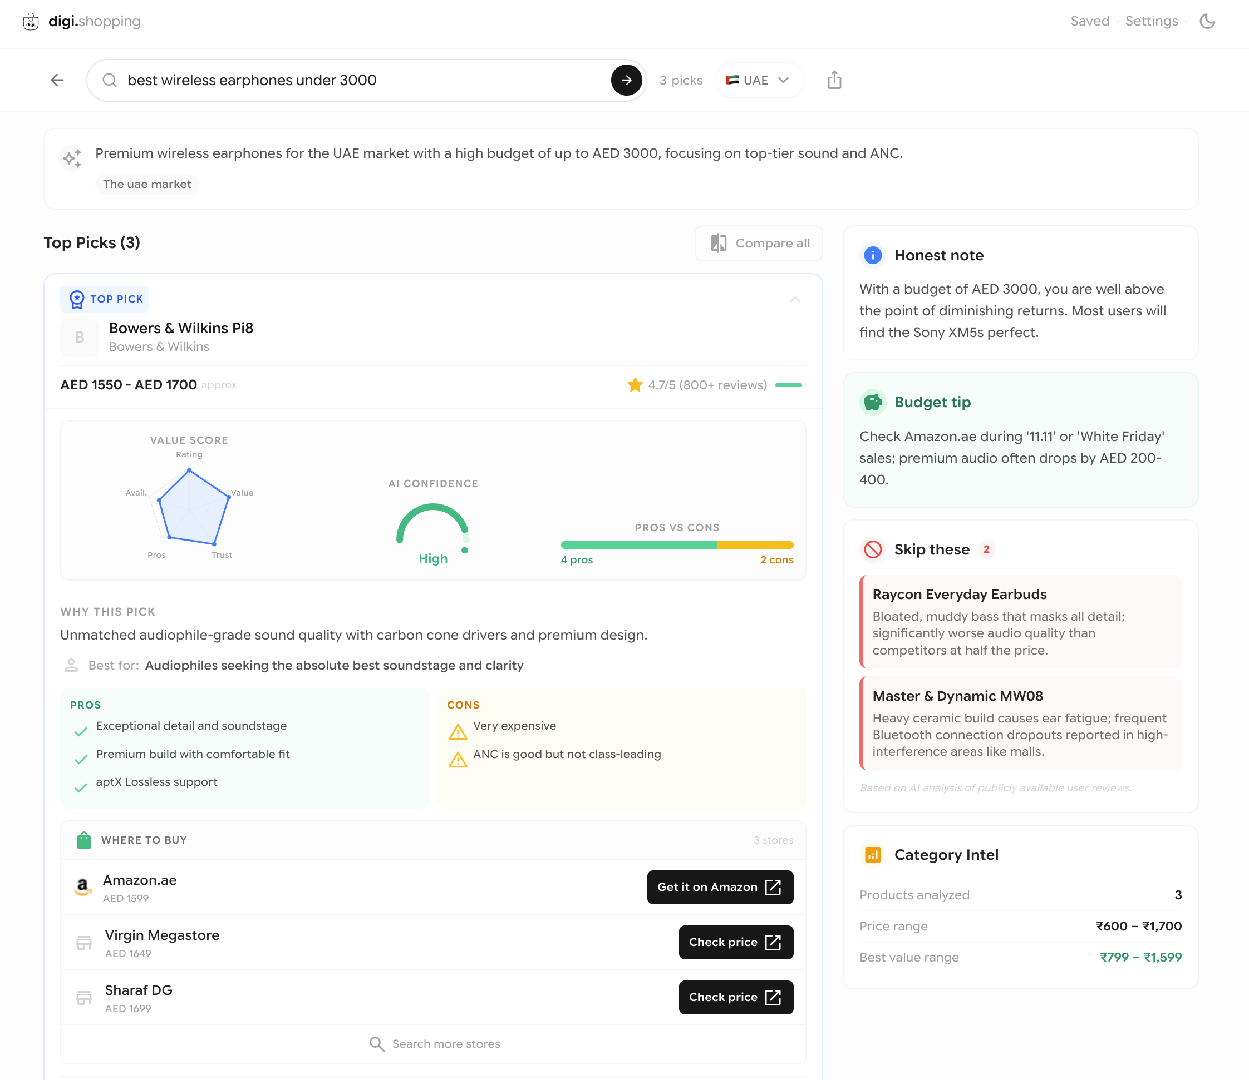Check price at Sharaf DG
Viewport: 1249px width, 1080px height.
click(x=735, y=997)
